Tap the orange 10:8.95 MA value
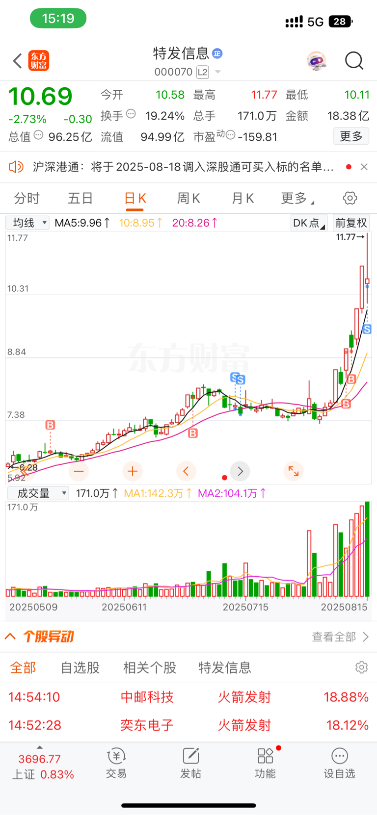377x815 pixels. [141, 223]
